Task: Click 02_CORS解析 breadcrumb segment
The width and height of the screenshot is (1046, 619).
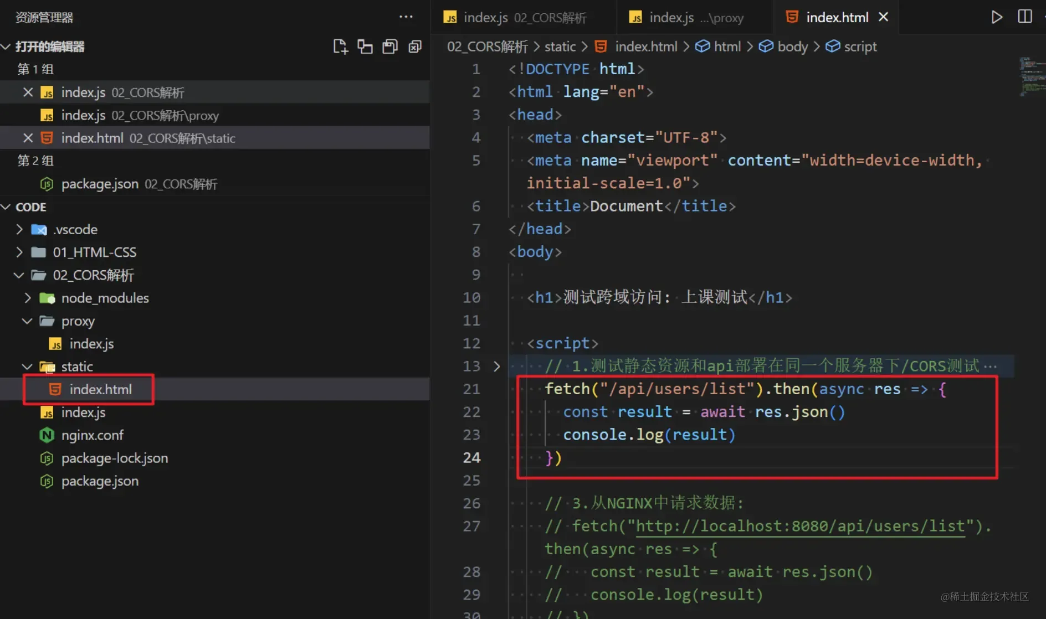Action: 488,47
